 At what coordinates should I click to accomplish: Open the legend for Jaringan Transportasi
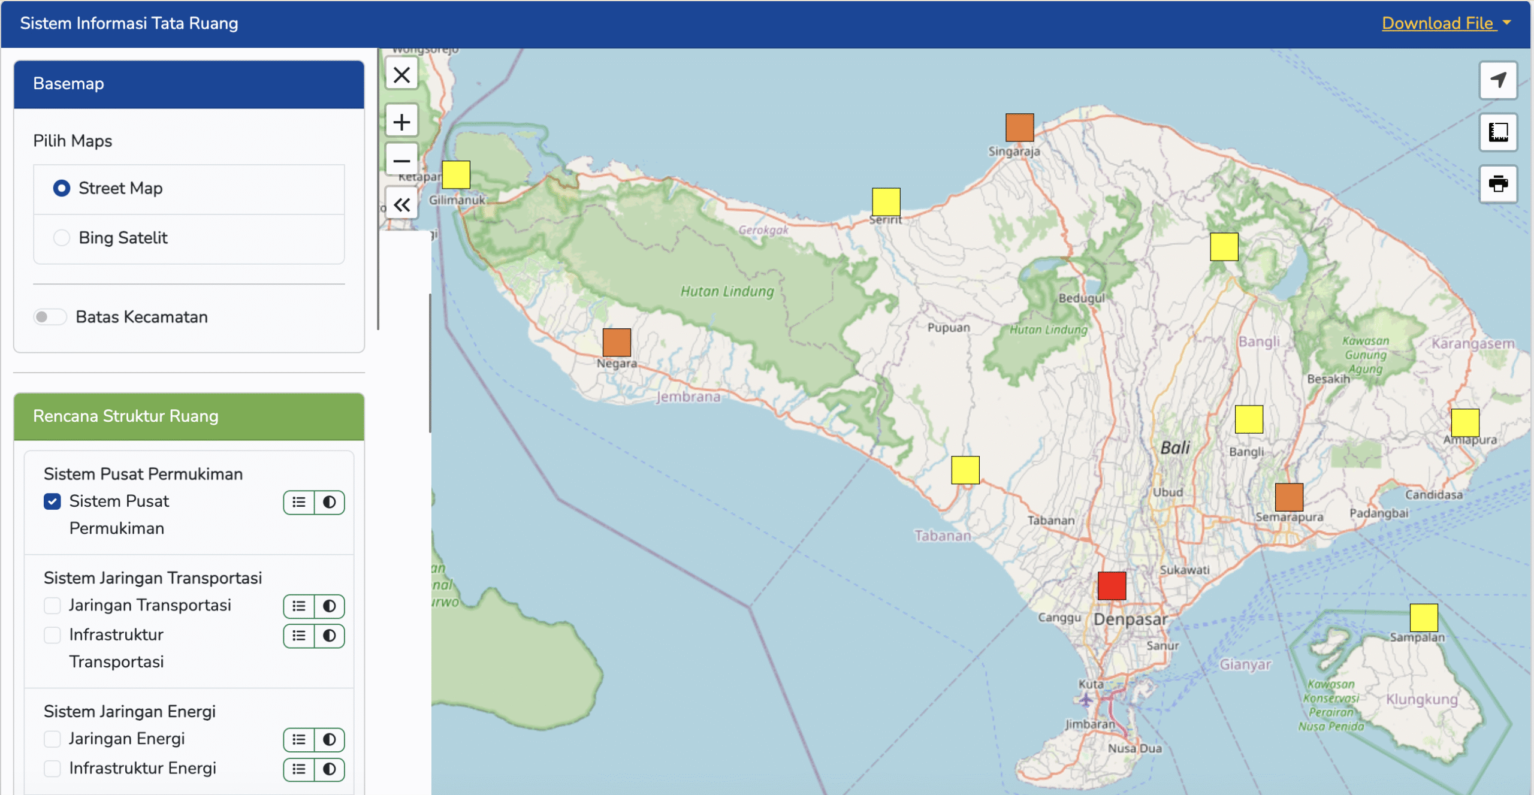(298, 606)
